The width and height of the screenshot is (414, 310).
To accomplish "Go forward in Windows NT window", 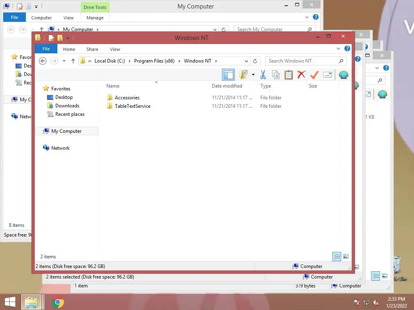I will pos(54,61).
